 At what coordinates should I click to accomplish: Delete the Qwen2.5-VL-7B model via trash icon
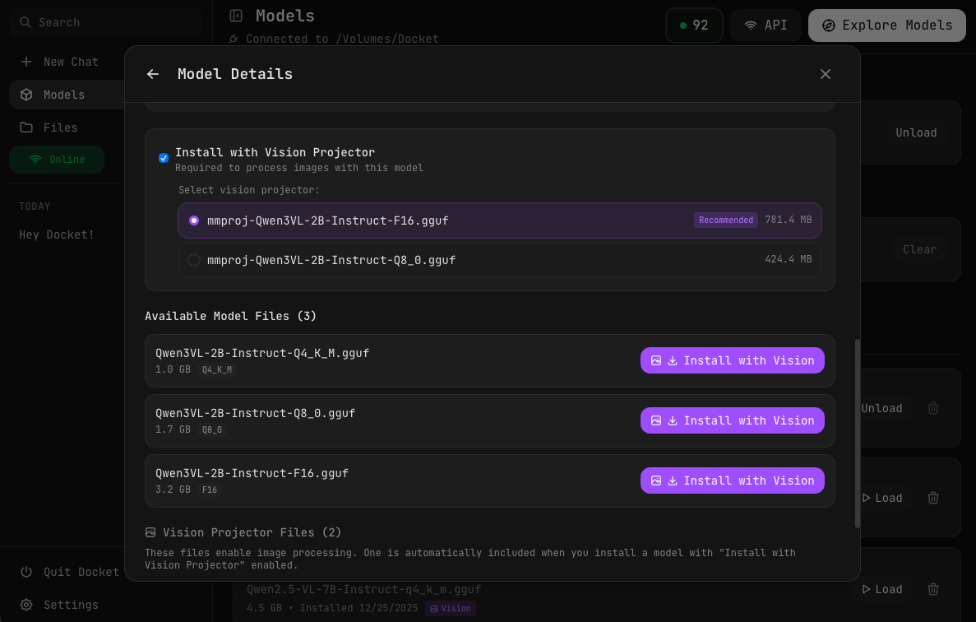(x=933, y=589)
